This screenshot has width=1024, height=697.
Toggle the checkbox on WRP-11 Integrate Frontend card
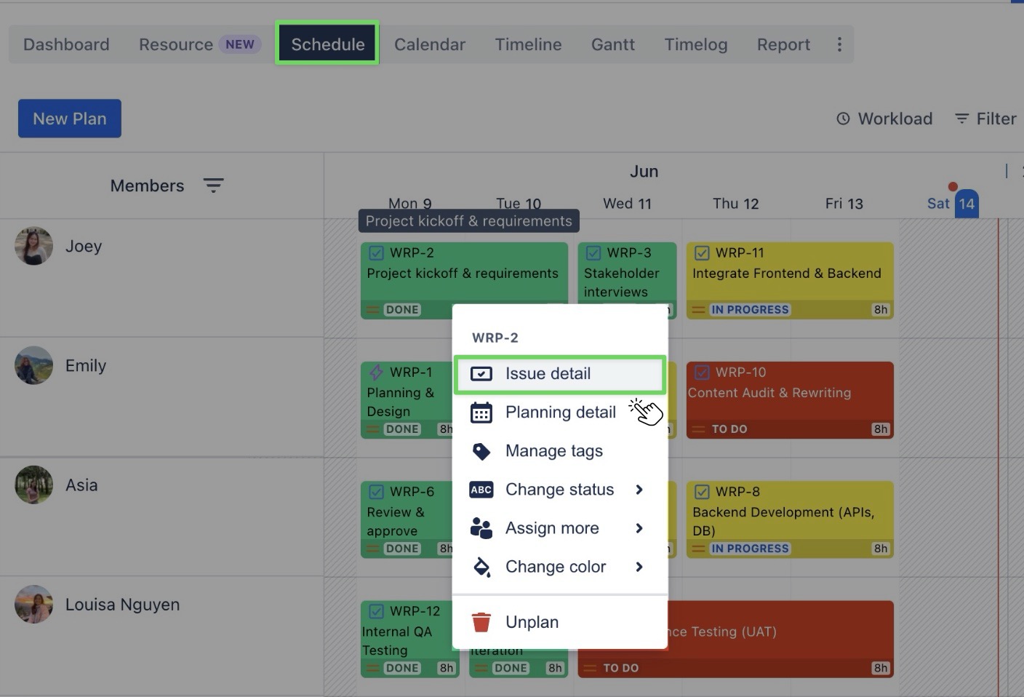pyautogui.click(x=702, y=252)
